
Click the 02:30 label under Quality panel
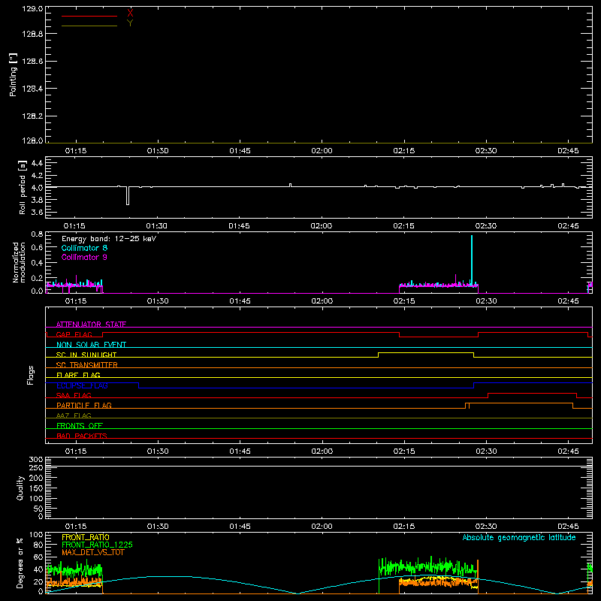click(486, 527)
